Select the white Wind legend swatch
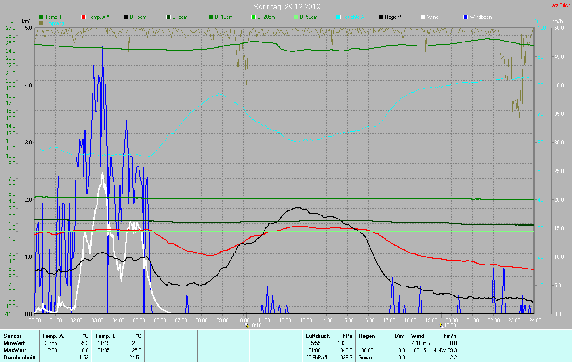Image resolution: width=572 pixels, height=362 pixels. pos(423,17)
